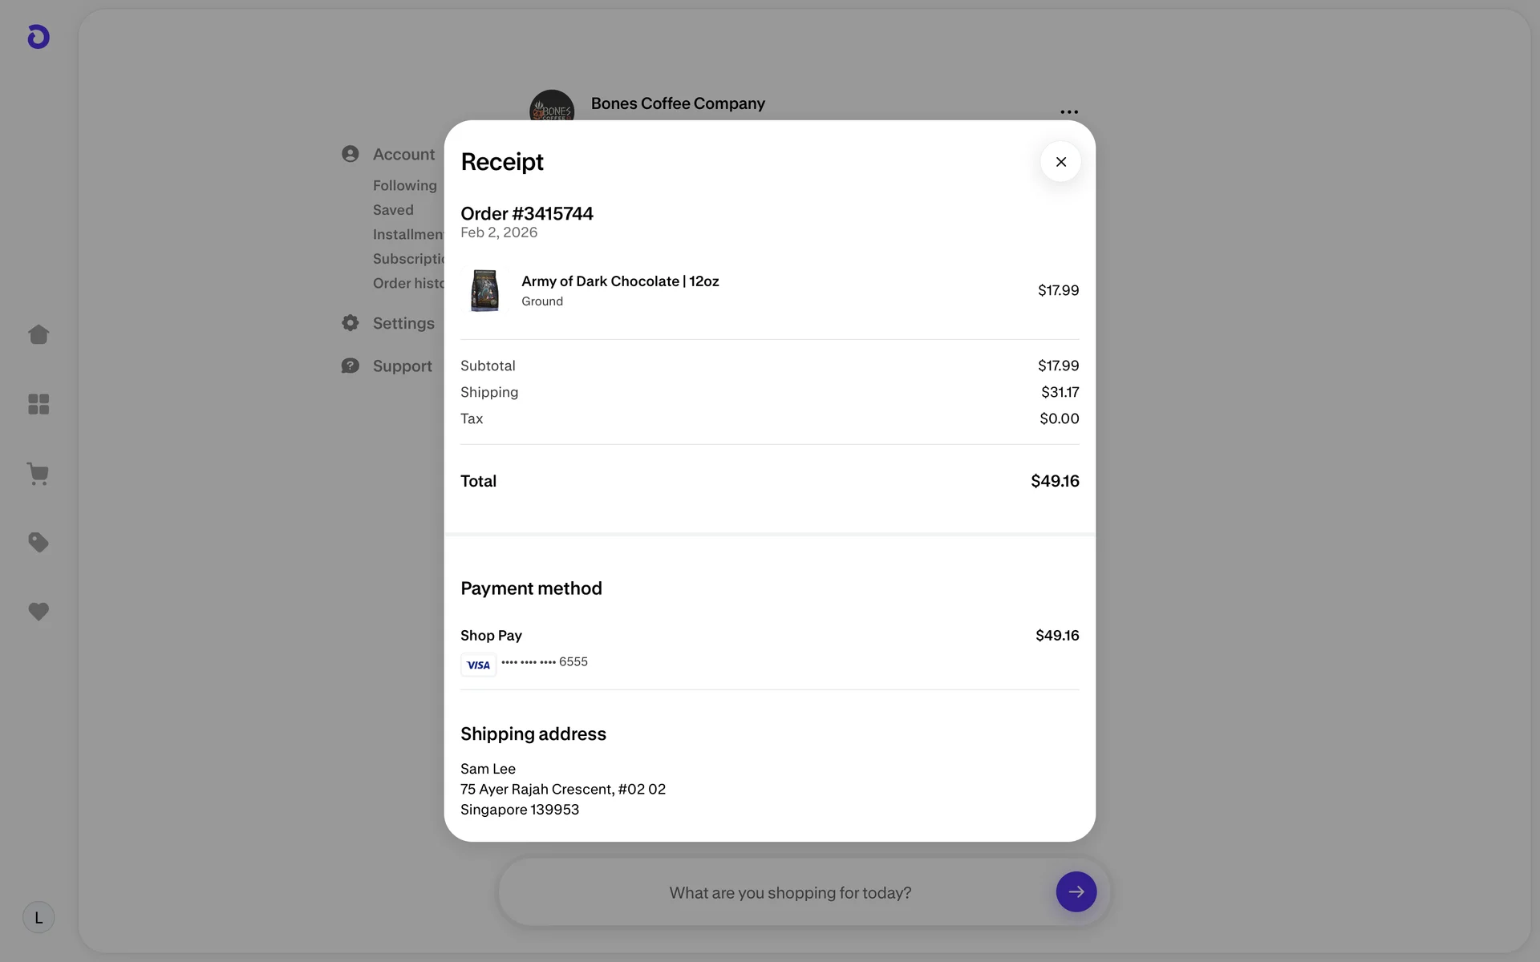This screenshot has width=1540, height=962.
Task: Click the Bones Coffee Company logo
Action: pyautogui.click(x=551, y=106)
